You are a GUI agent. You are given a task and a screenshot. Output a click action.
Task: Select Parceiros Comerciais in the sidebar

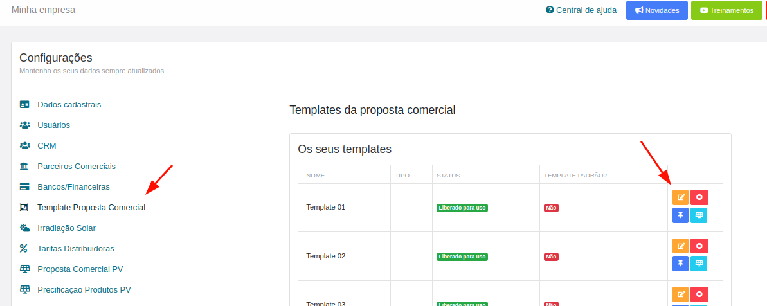point(77,166)
